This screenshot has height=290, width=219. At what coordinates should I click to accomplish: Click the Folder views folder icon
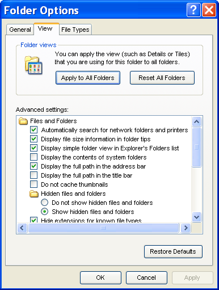33,65
